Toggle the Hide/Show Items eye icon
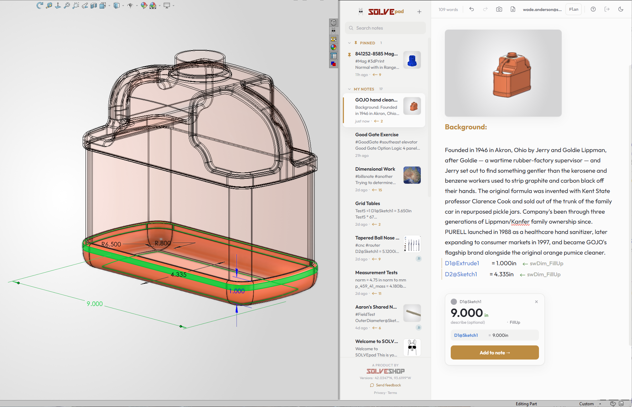 (130, 5)
